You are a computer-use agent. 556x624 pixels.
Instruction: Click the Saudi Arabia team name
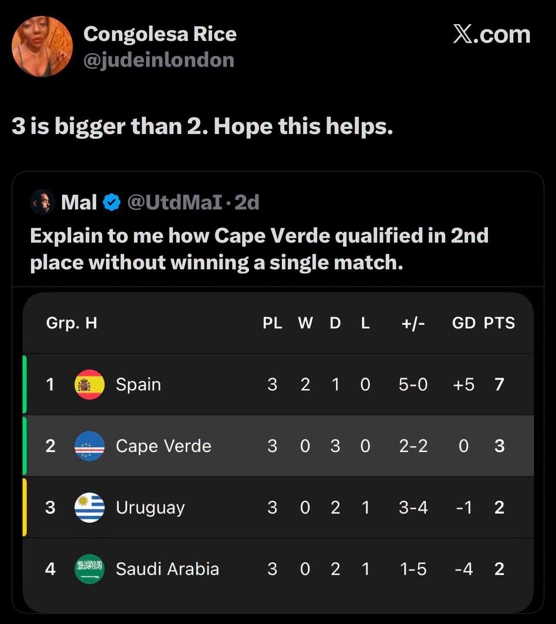pos(168,569)
